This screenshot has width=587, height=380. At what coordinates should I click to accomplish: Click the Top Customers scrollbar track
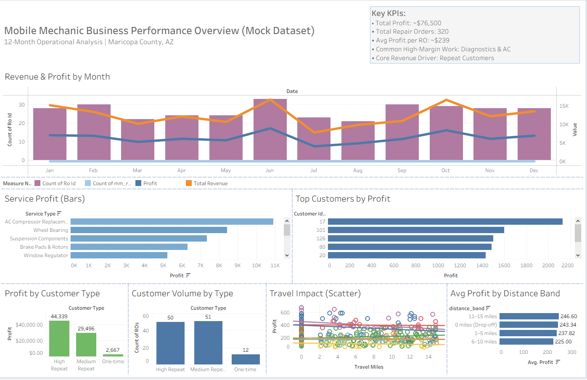tap(578, 246)
